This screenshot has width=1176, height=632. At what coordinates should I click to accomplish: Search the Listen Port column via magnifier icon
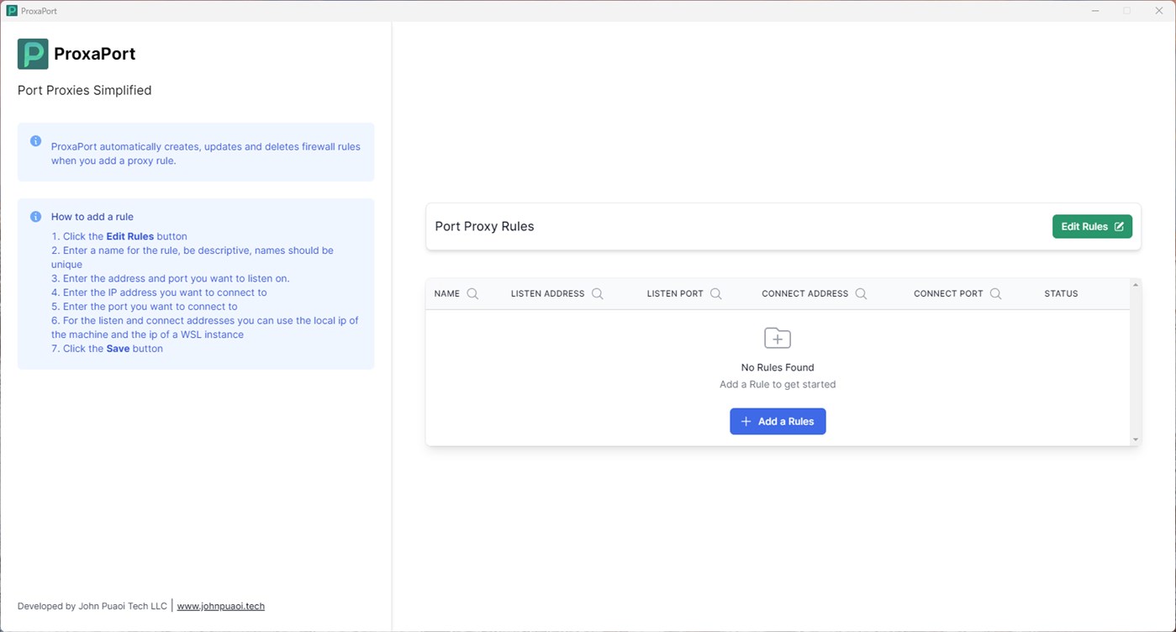716,294
